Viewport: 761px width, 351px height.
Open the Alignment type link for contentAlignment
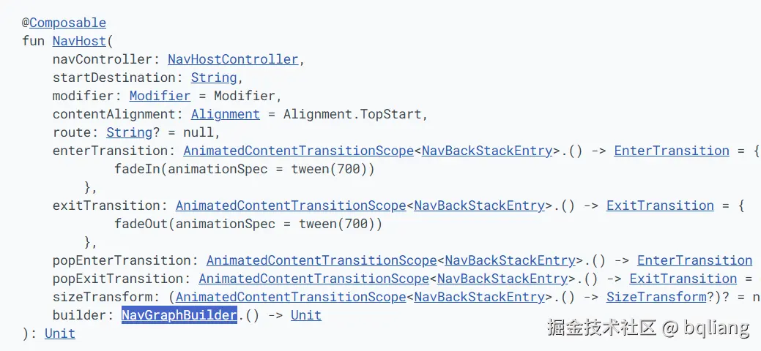225,114
